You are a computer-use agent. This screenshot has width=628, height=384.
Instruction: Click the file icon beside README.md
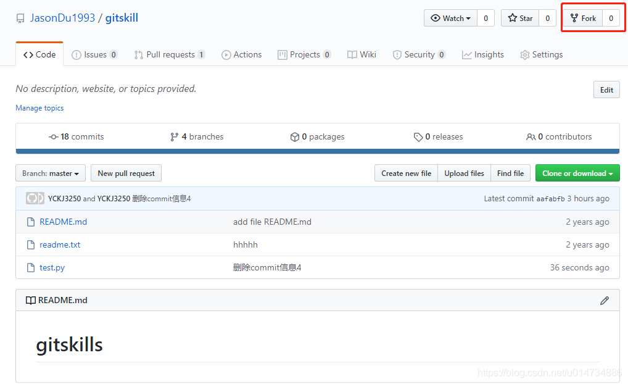(x=31, y=222)
